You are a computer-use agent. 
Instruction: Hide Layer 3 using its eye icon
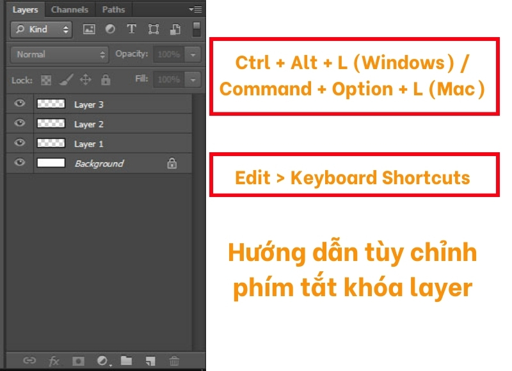[x=20, y=104]
